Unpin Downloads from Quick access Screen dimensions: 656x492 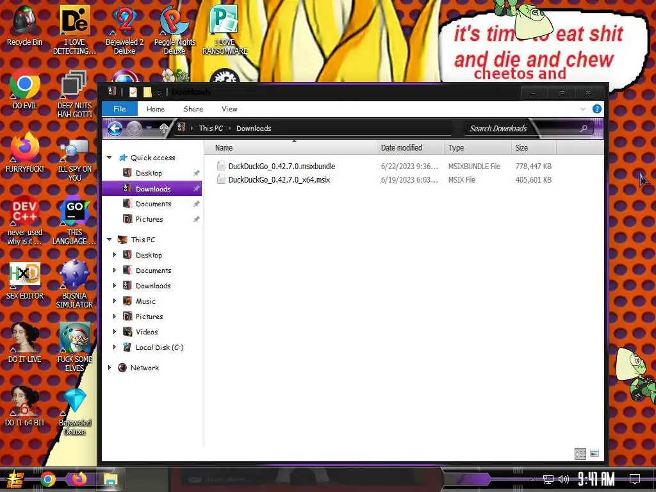[x=196, y=189]
